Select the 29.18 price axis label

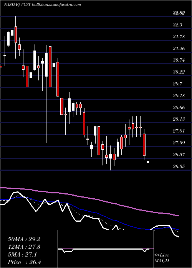[x=179, y=96]
